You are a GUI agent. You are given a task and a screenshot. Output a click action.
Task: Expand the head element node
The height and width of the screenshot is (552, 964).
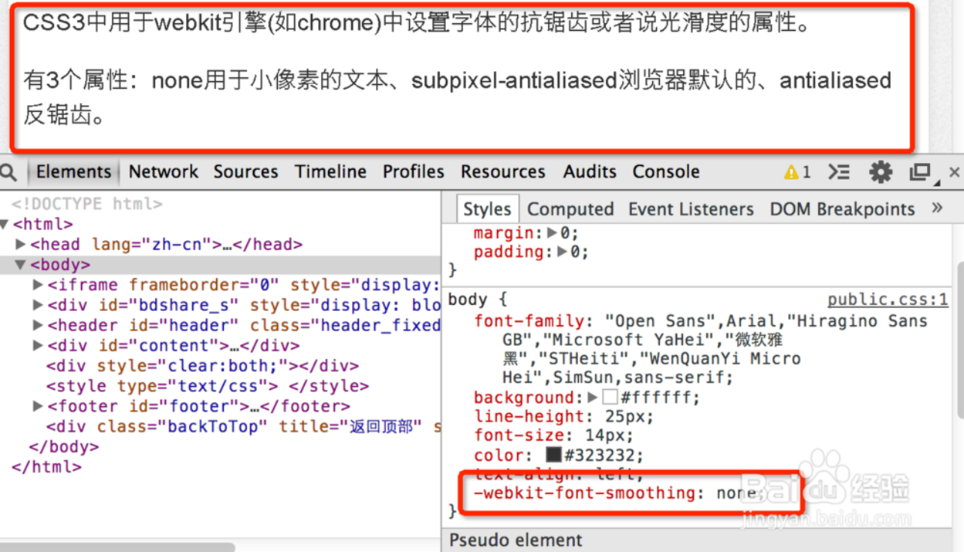click(19, 243)
